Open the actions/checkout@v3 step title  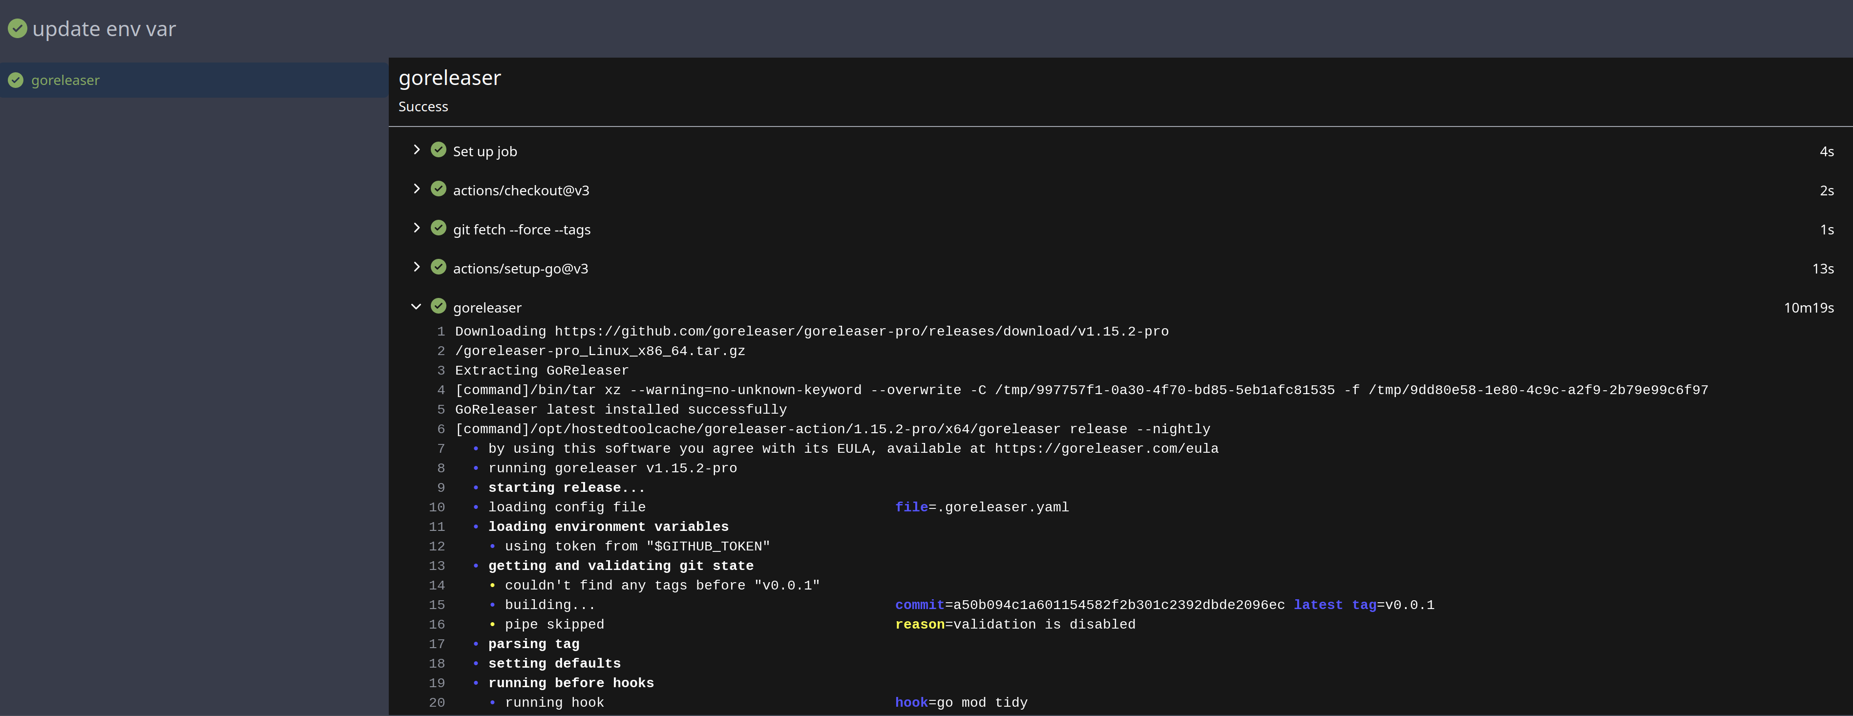click(x=521, y=190)
